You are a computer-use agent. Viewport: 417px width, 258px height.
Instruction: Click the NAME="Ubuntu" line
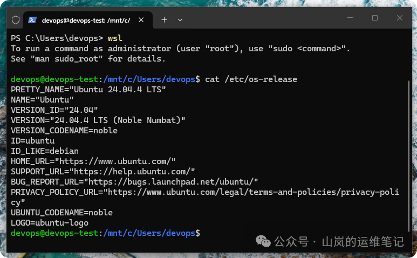coord(42,100)
